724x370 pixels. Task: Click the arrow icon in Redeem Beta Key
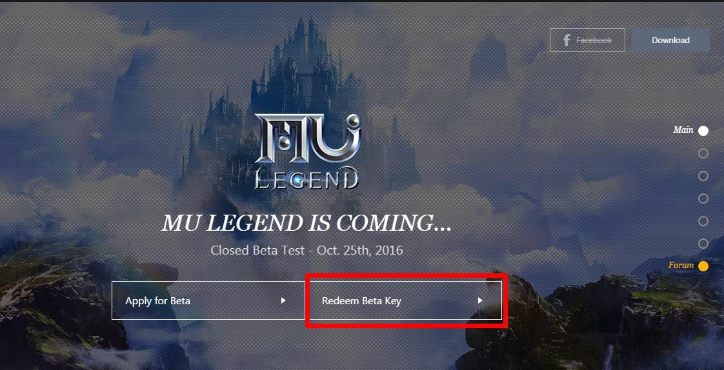(480, 300)
